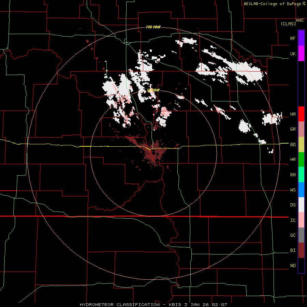Click the DS legend label
The width and height of the screenshot is (307, 307).
293,205
